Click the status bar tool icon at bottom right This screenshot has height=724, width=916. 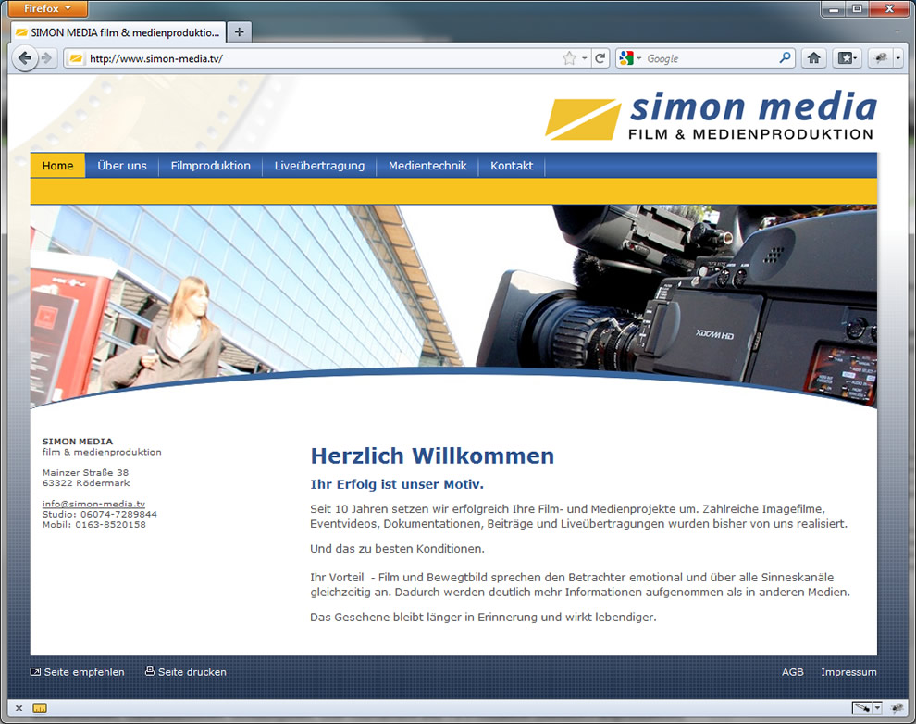click(x=862, y=708)
